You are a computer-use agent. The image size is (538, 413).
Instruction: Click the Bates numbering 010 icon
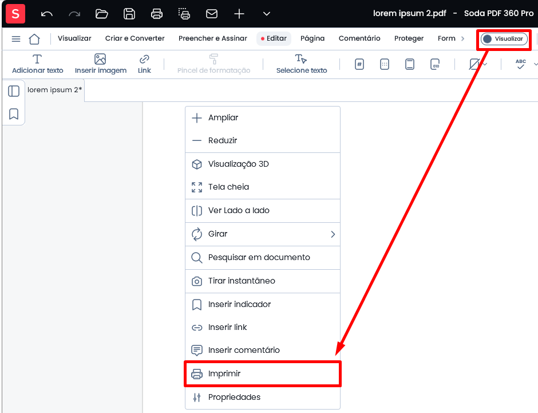point(435,64)
